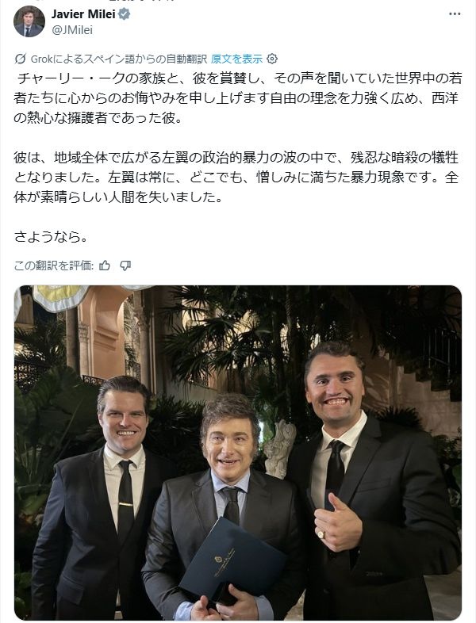Rate the translation with thumbs up
Image resolution: width=476 pixels, height=623 pixels.
[x=105, y=266]
